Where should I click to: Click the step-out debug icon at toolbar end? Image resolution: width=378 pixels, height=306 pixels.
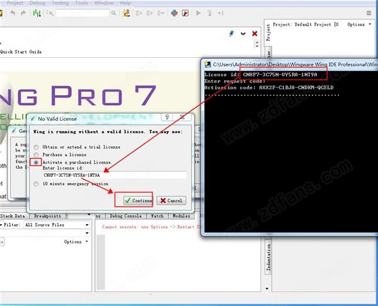tap(220, 13)
